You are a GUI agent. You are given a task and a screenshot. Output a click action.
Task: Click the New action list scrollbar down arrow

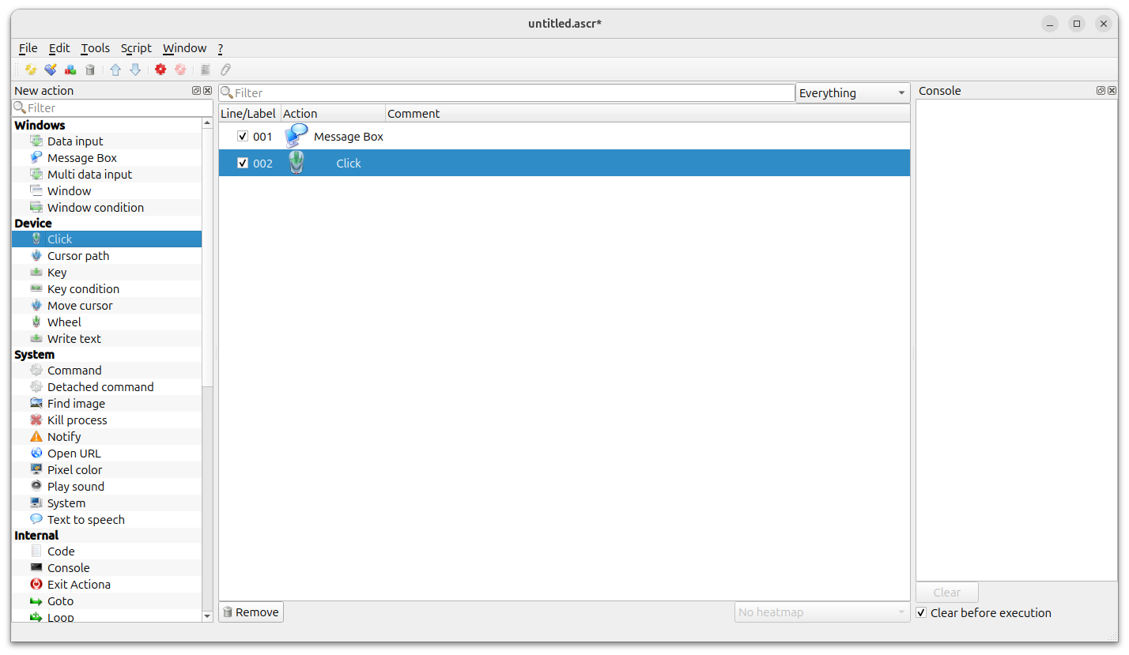[x=207, y=615]
